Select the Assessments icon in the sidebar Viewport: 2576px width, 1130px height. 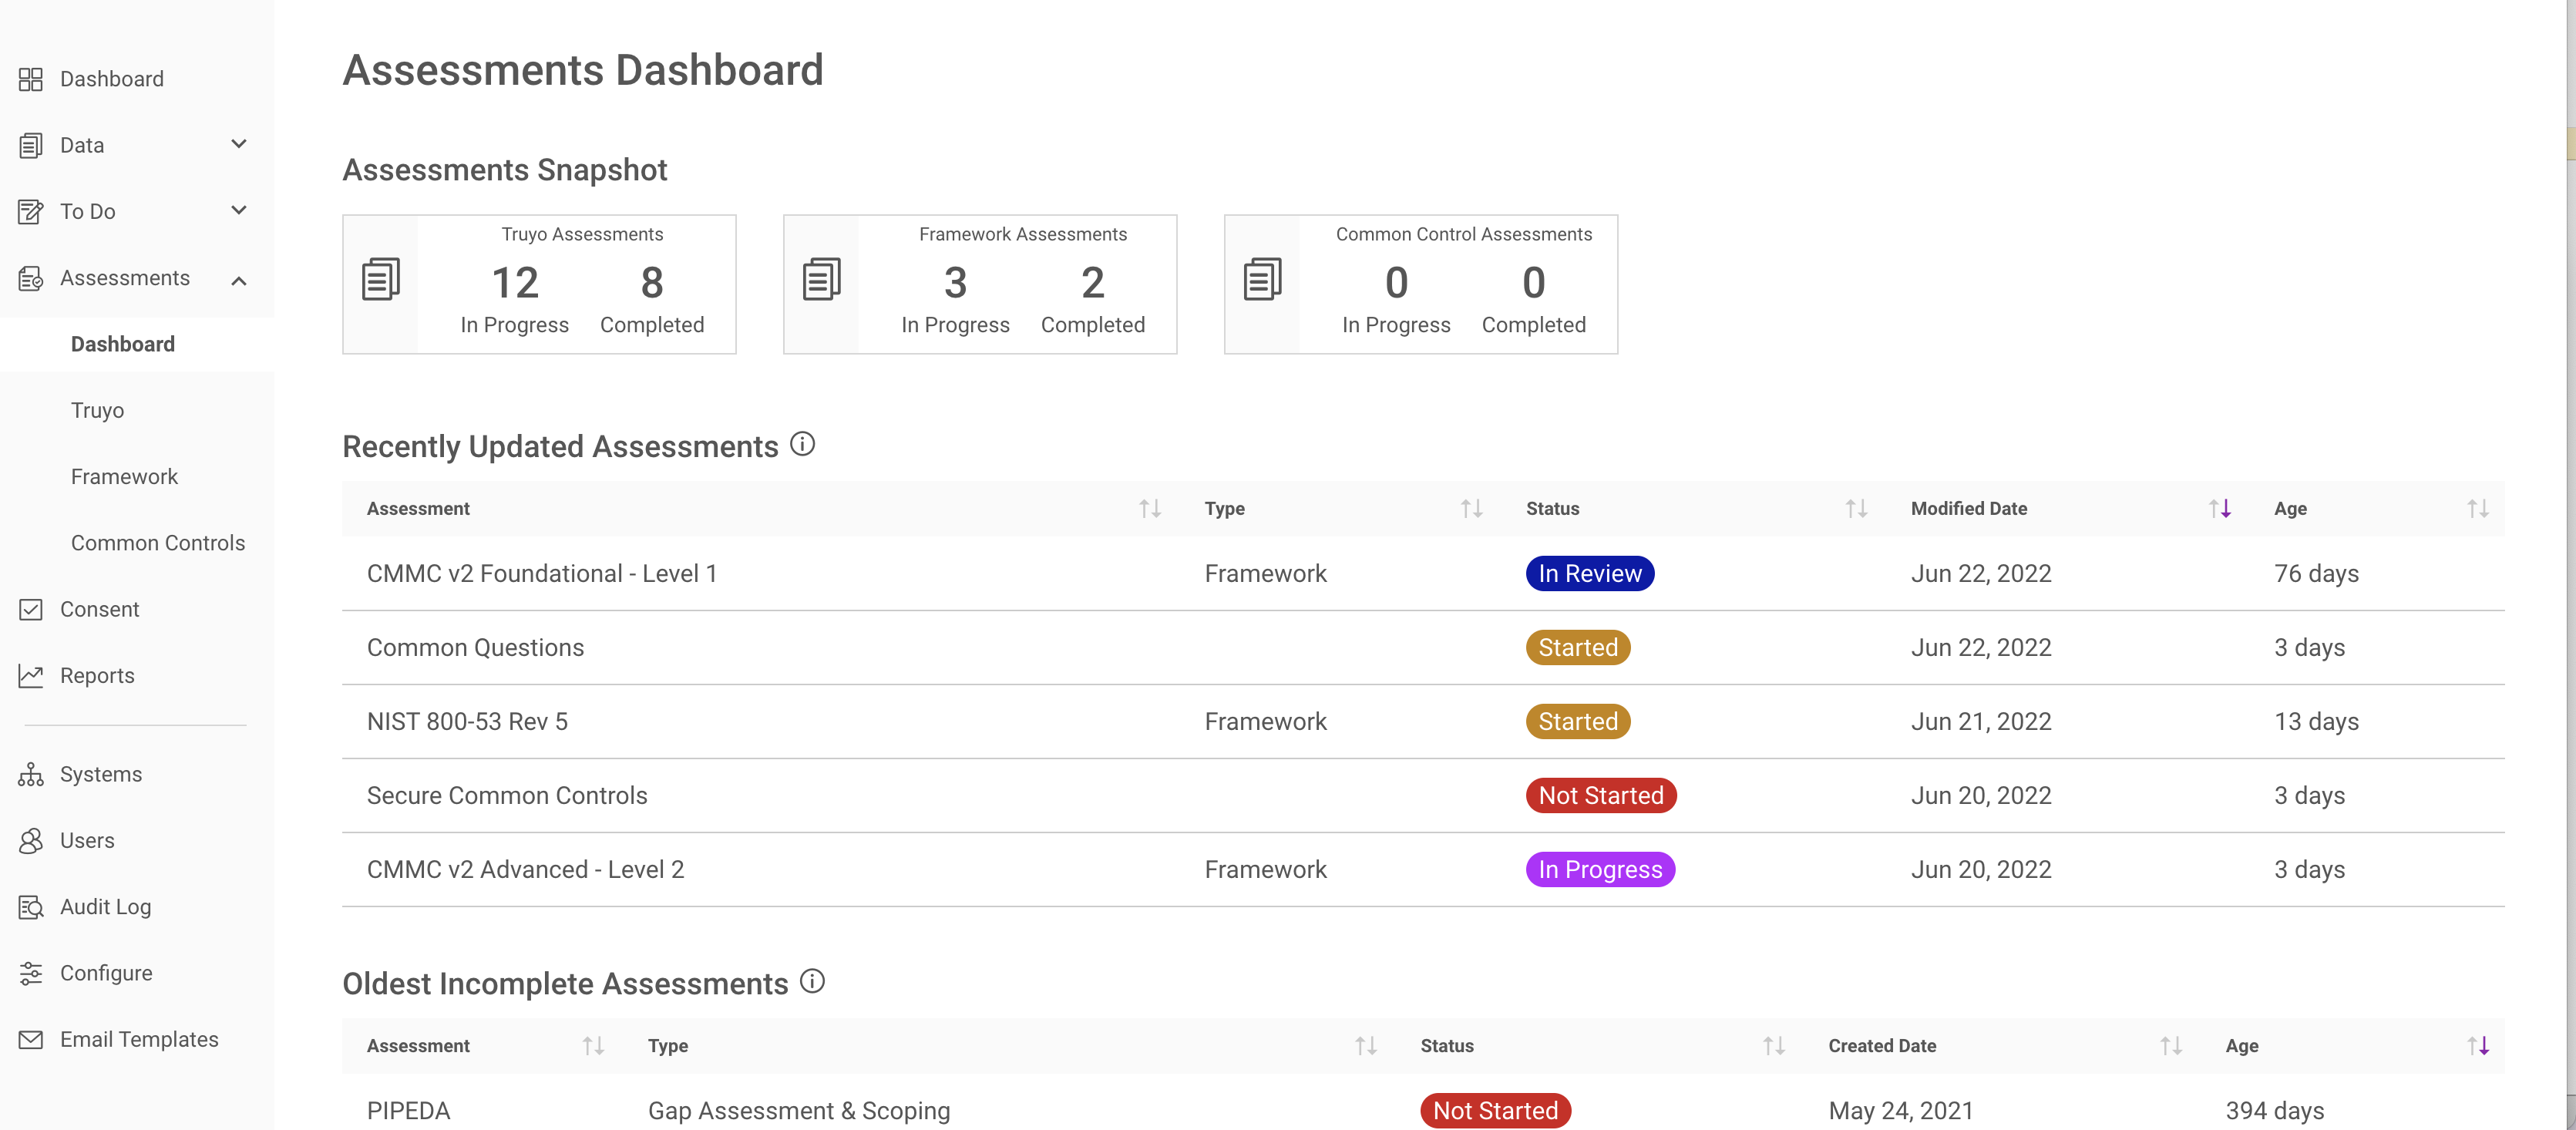30,278
